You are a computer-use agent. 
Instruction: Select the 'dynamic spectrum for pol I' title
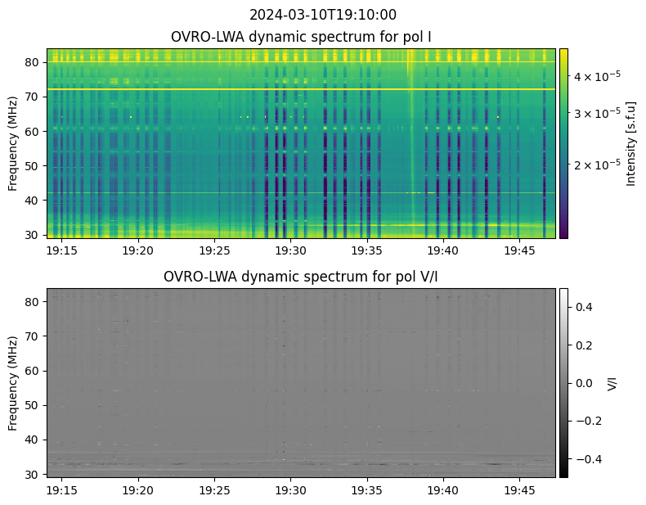[x=301, y=37]
